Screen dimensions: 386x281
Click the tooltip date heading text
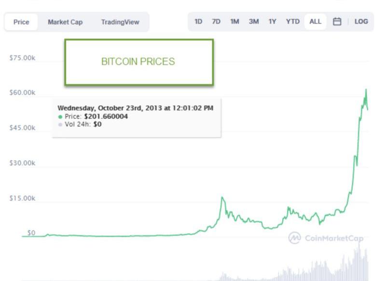[135, 108]
